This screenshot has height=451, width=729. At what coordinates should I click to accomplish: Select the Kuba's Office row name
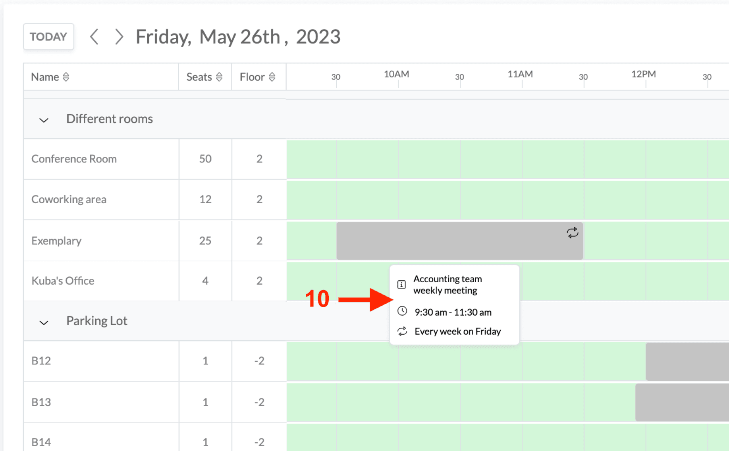(63, 281)
